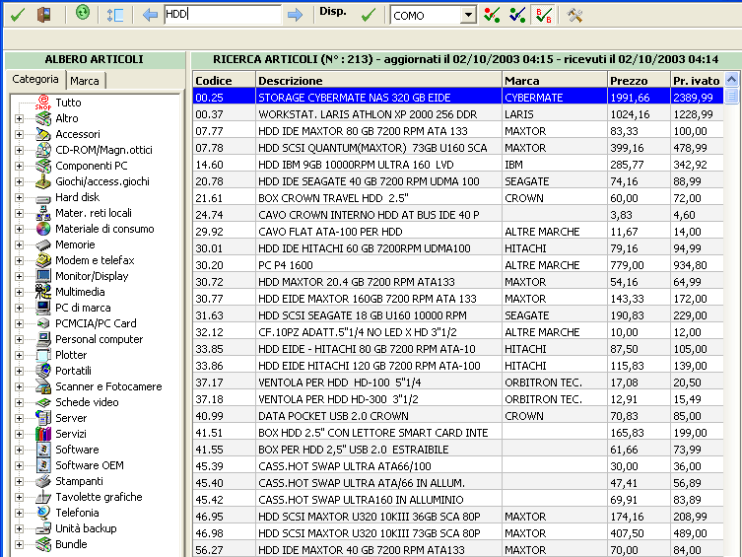Sort by the Descrizione column header
Viewport: 742px width, 557px height.
tap(378, 80)
